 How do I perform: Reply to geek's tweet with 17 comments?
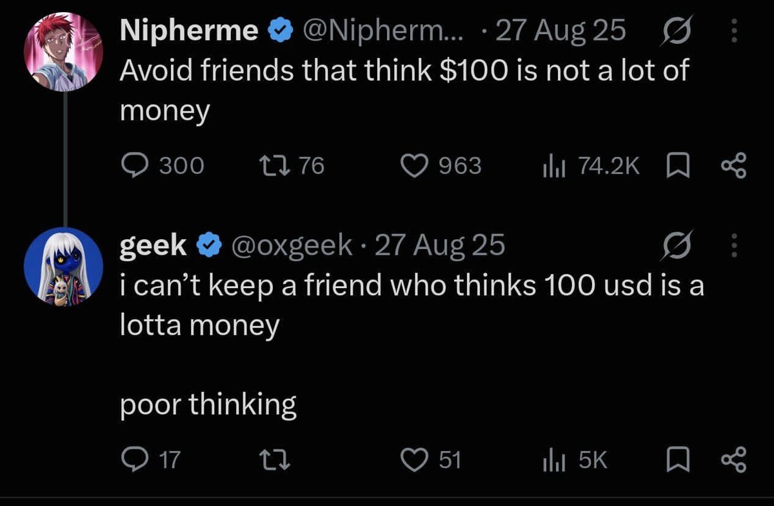pos(152,460)
